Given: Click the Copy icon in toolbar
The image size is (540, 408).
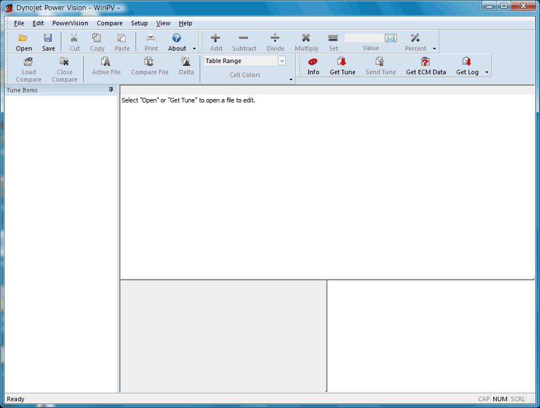Looking at the screenshot, I should point(97,38).
